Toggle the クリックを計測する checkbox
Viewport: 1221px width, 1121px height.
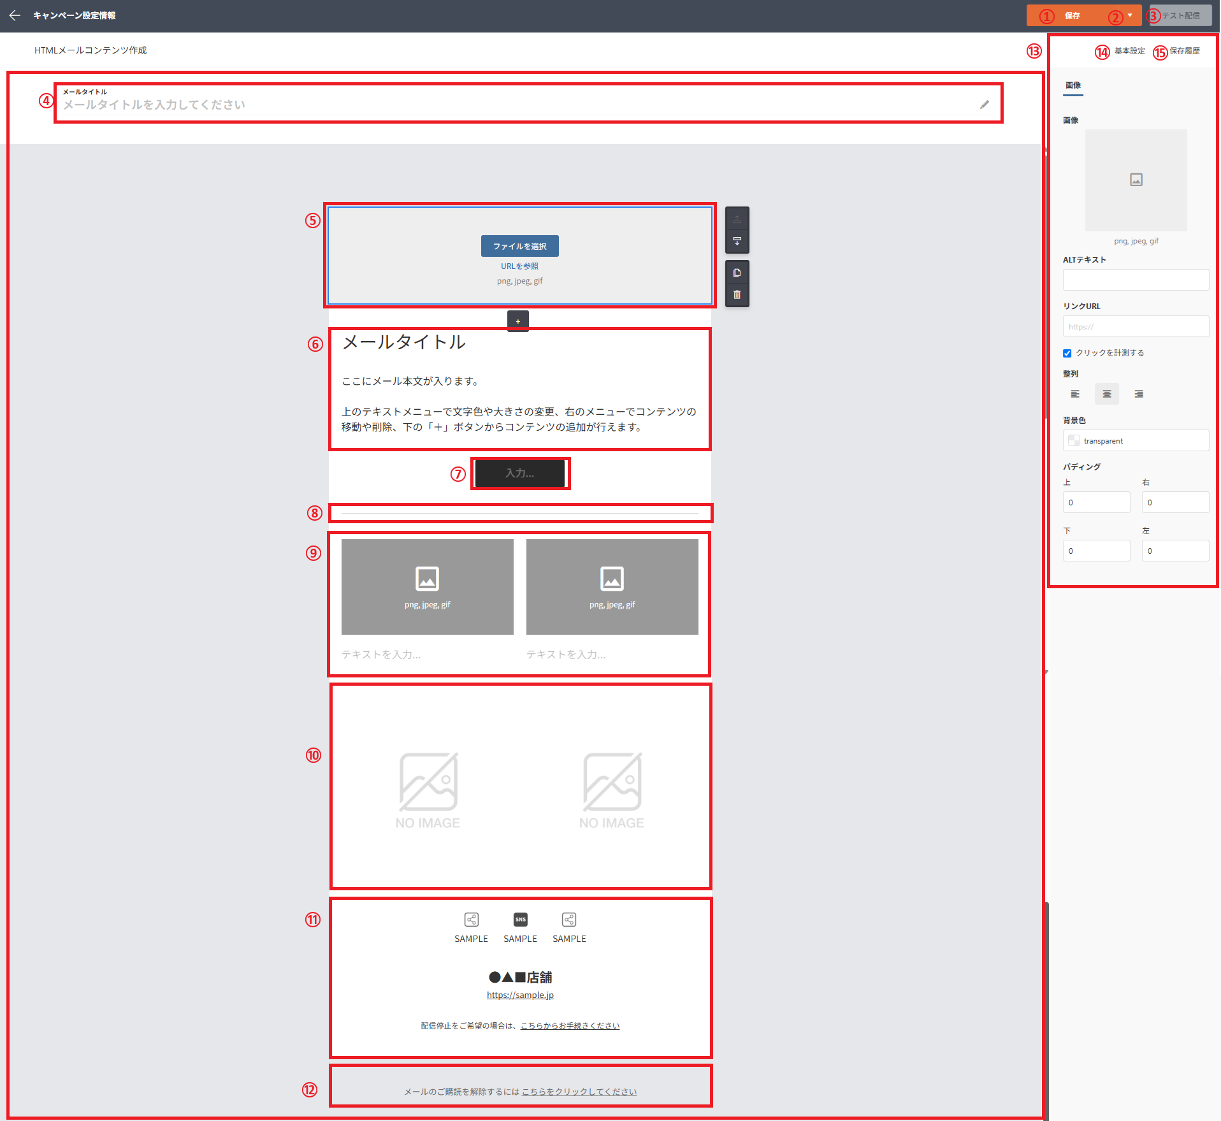(x=1067, y=353)
